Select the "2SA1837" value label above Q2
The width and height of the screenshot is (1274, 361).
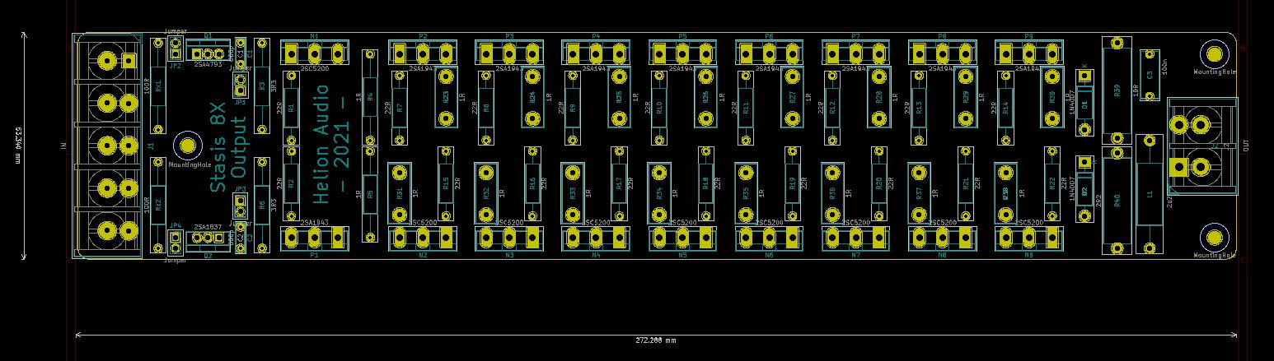(208, 227)
